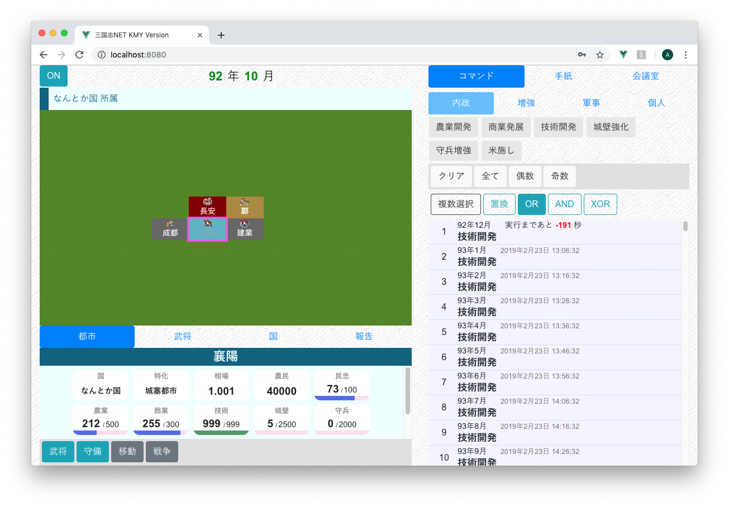Choose the 農業開発 command
This screenshot has width=729, height=507.
454,127
